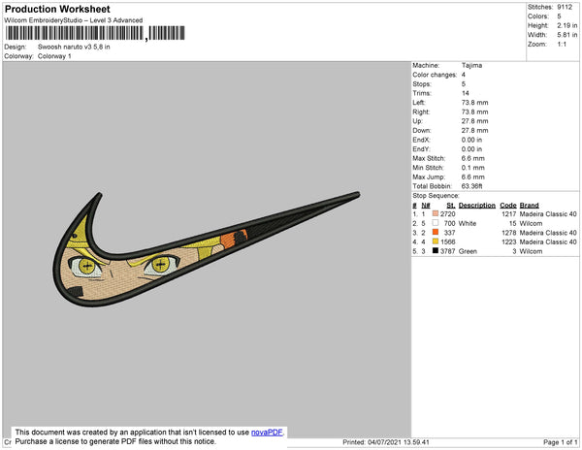The width and height of the screenshot is (582, 450).
Task: Click the Trims value '14'
Action: coord(465,93)
